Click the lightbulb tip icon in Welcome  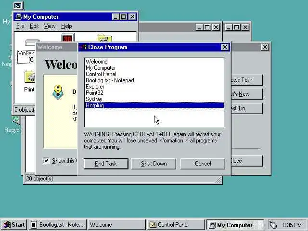pos(58,92)
